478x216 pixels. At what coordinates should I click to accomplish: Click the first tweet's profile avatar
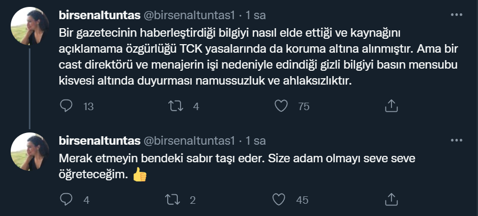click(30, 26)
